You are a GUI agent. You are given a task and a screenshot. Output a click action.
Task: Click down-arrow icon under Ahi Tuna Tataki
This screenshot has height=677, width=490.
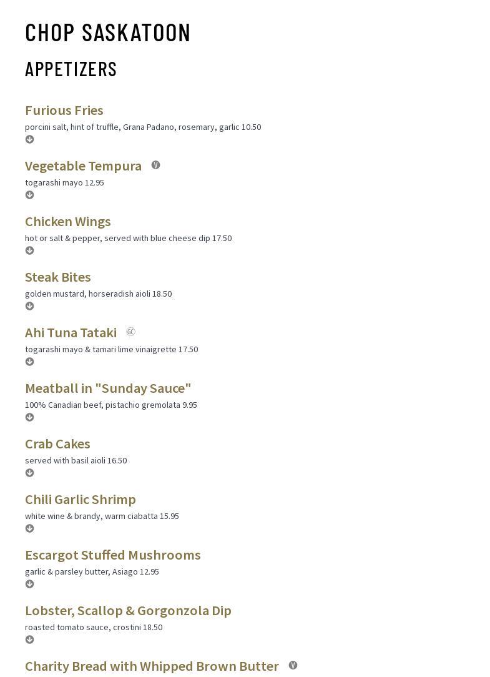pos(29,362)
